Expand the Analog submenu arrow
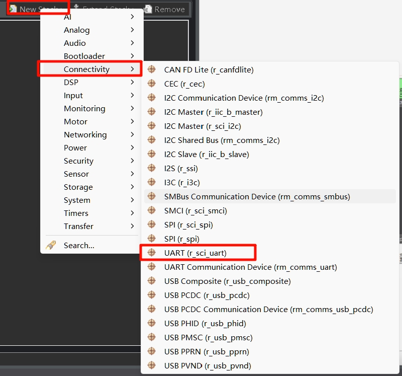402x376 pixels. click(132, 30)
